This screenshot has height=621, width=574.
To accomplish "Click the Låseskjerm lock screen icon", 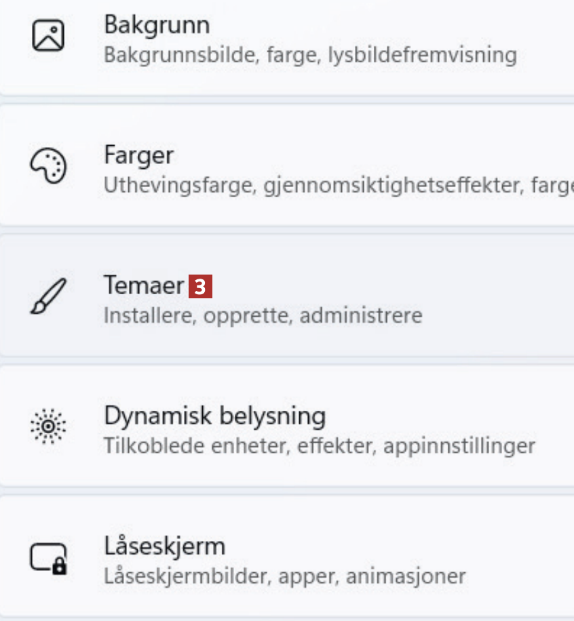I will [48, 558].
